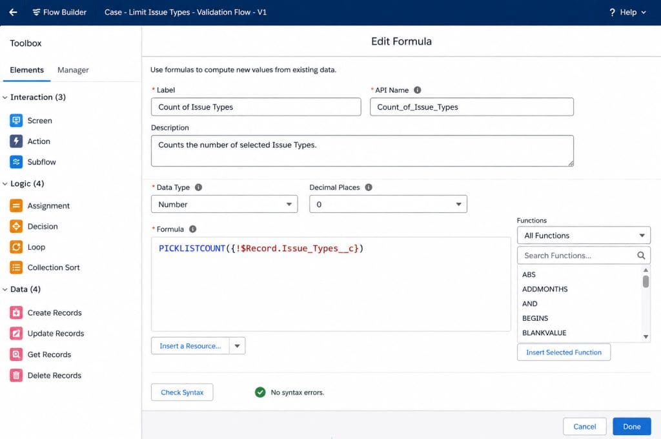The height and width of the screenshot is (439, 661).
Task: Select the Screen element icon
Action: [16, 121]
